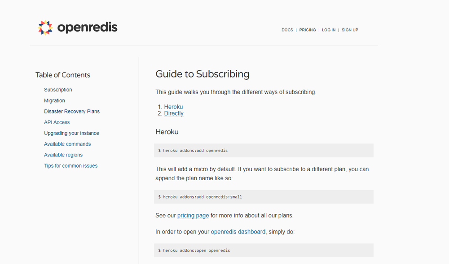Open the openredis dashboard inline link
This screenshot has height=264, width=449.
point(238,232)
